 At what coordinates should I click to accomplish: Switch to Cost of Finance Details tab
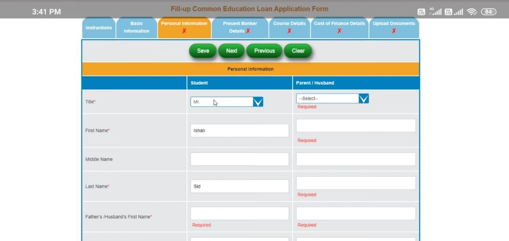339,27
